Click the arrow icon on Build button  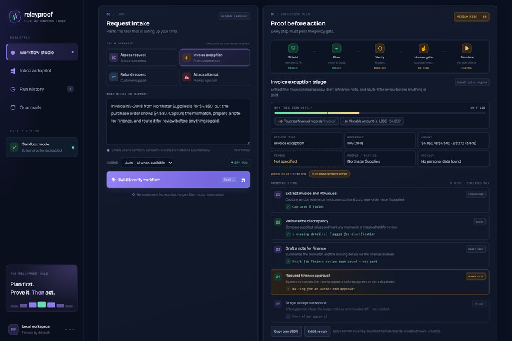tap(243, 180)
